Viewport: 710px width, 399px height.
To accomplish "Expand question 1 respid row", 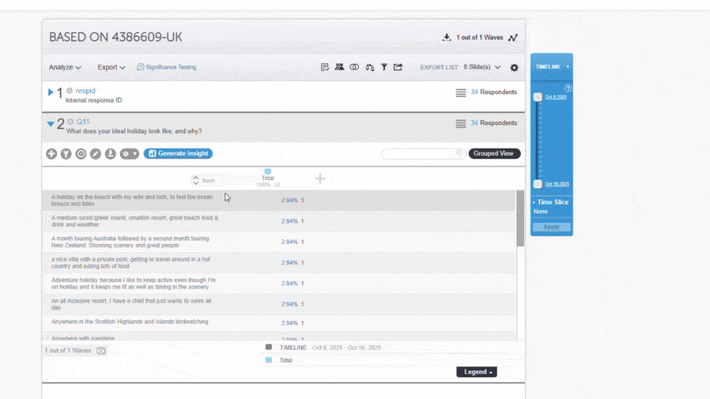I will [x=51, y=92].
